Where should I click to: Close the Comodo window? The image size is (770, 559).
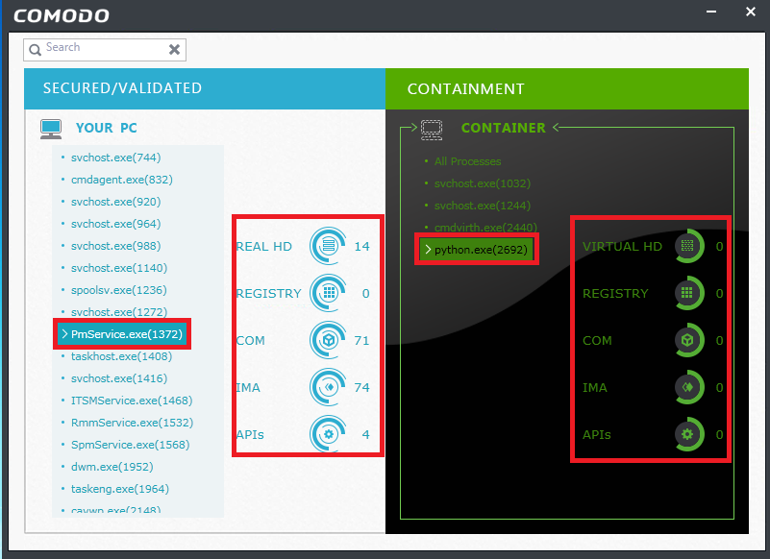coord(751,12)
